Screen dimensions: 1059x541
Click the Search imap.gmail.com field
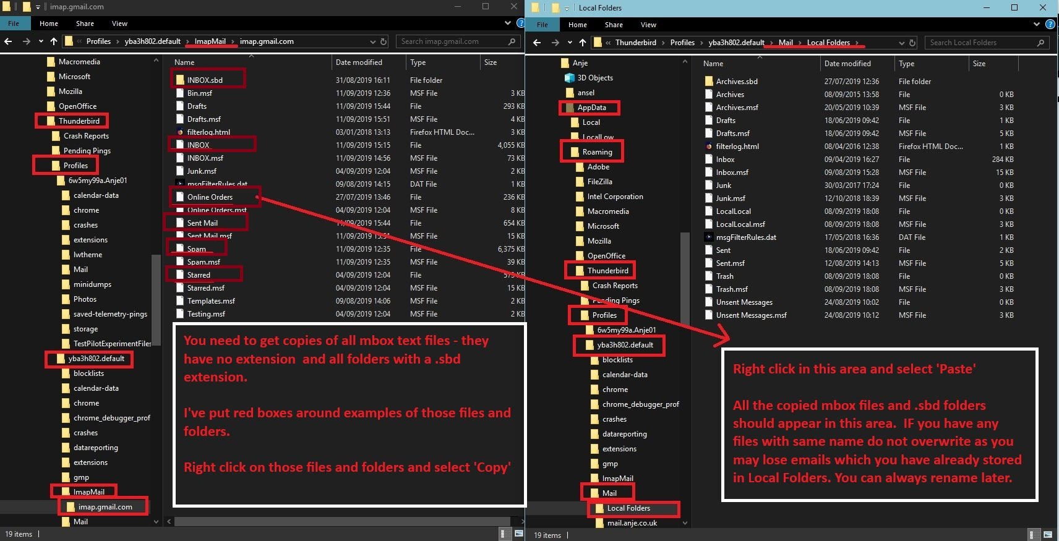tap(457, 41)
